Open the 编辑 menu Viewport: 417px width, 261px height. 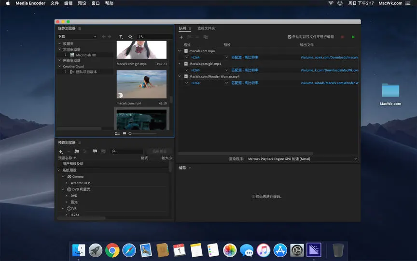(69, 3)
